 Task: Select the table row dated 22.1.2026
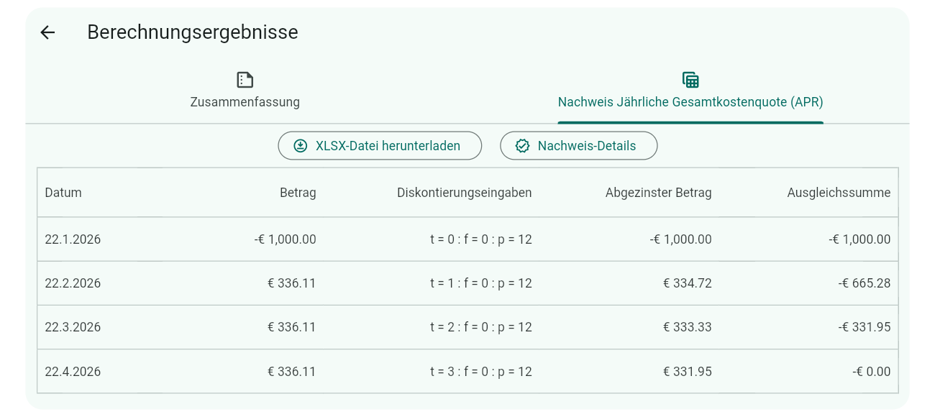[x=467, y=239]
